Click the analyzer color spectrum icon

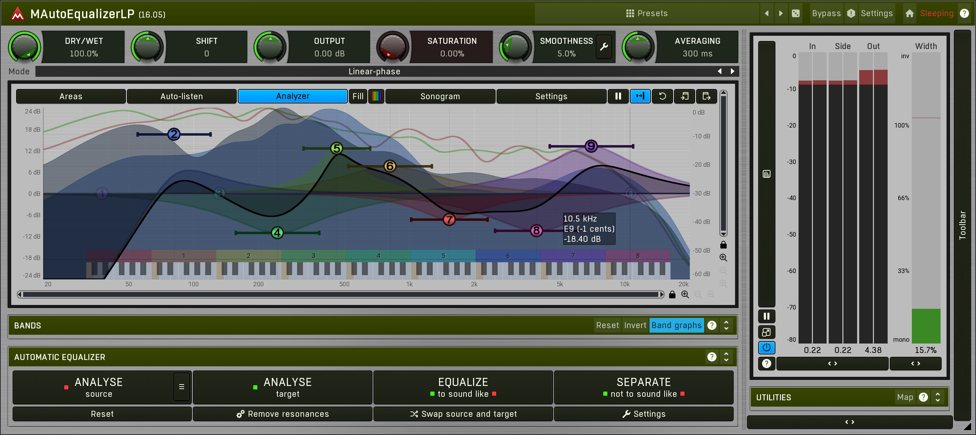[376, 96]
